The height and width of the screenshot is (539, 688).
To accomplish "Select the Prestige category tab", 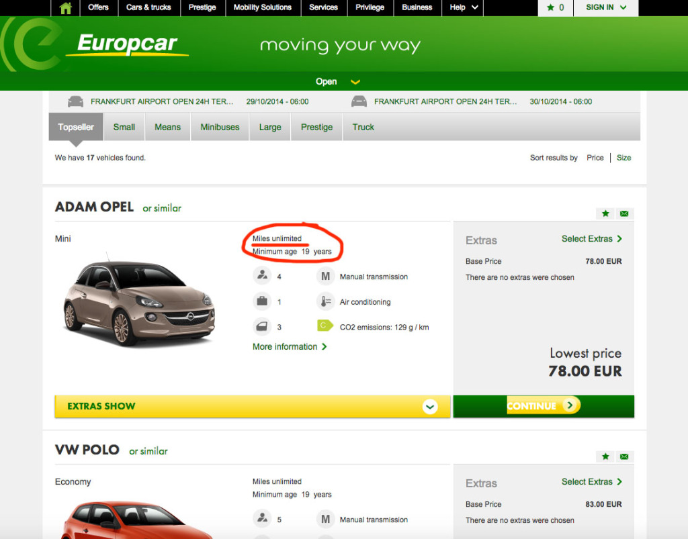I will coord(316,127).
